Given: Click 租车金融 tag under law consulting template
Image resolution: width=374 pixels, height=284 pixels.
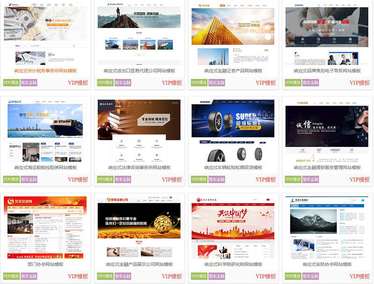Looking at the screenshot, I should pos(122,180).
